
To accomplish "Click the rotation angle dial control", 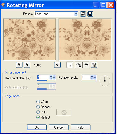I will tap(105, 81).
